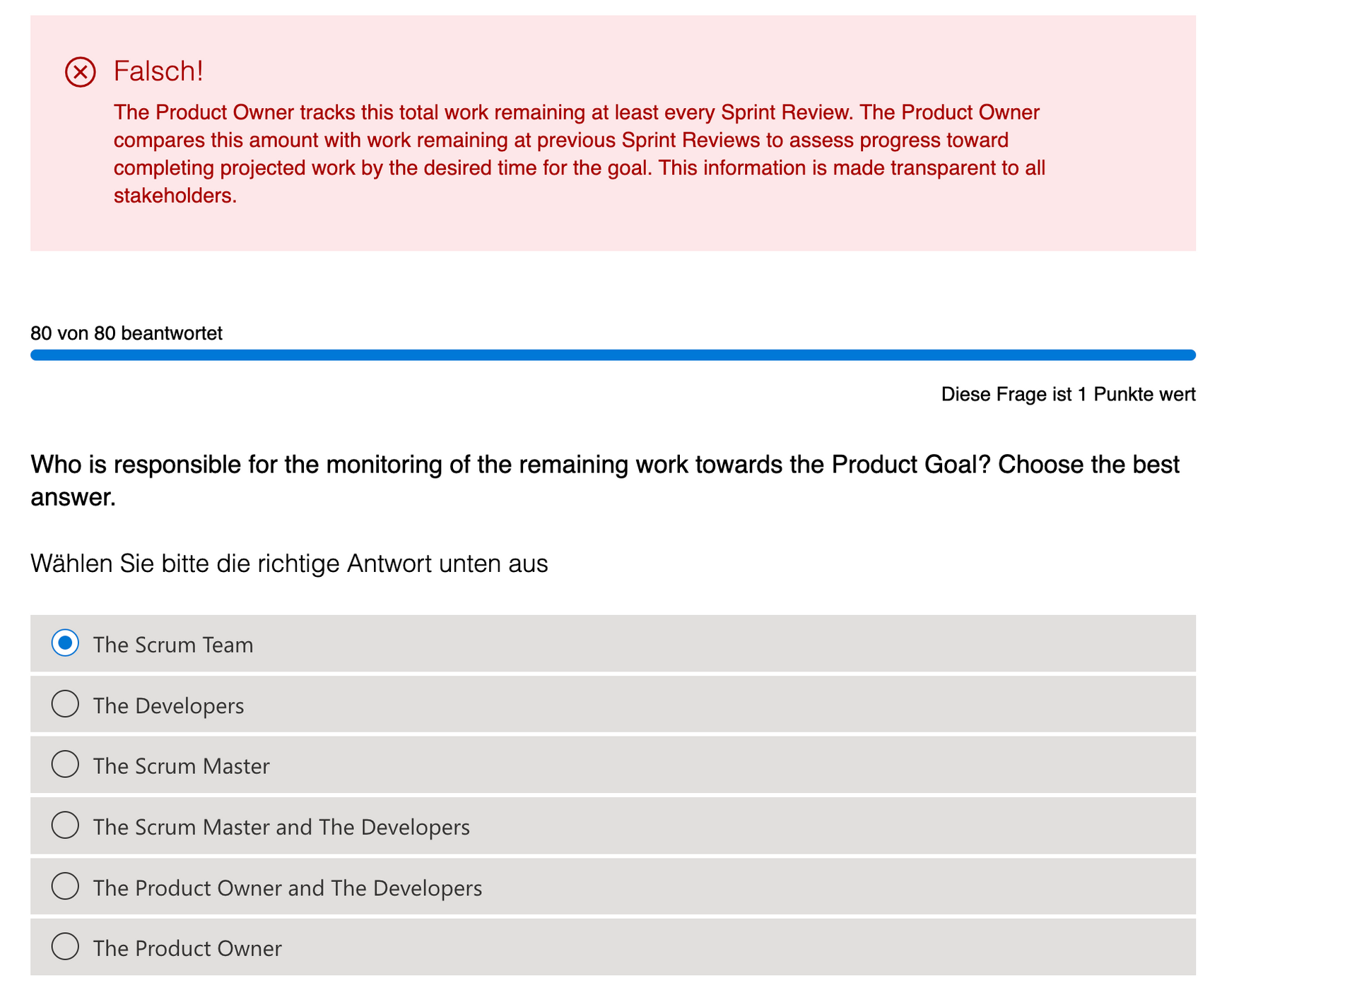Choose Scrum Master and Developers radio option

65,825
